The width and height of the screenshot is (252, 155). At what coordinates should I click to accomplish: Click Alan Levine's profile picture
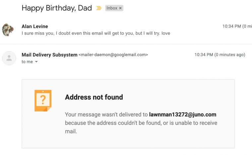click(x=8, y=30)
